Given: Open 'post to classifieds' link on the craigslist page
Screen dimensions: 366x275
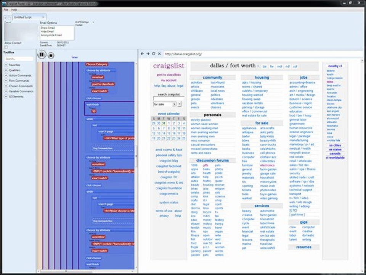Looking at the screenshot, I should point(169,74).
